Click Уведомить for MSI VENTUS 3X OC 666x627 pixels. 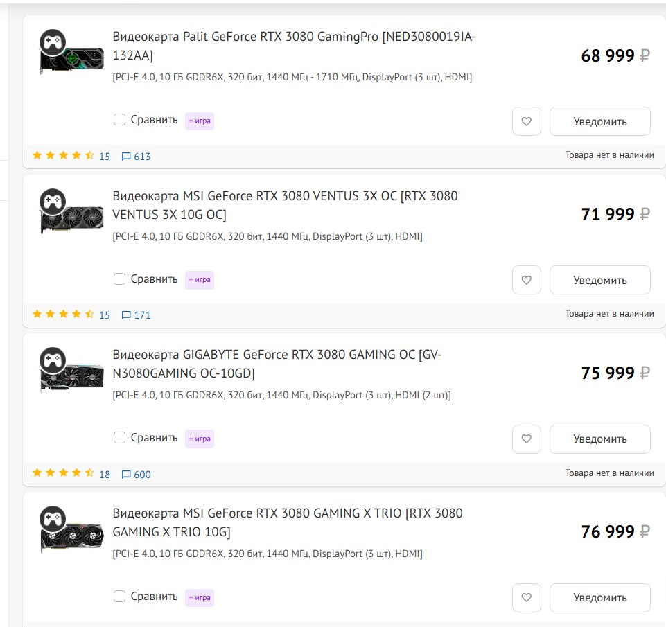point(599,280)
